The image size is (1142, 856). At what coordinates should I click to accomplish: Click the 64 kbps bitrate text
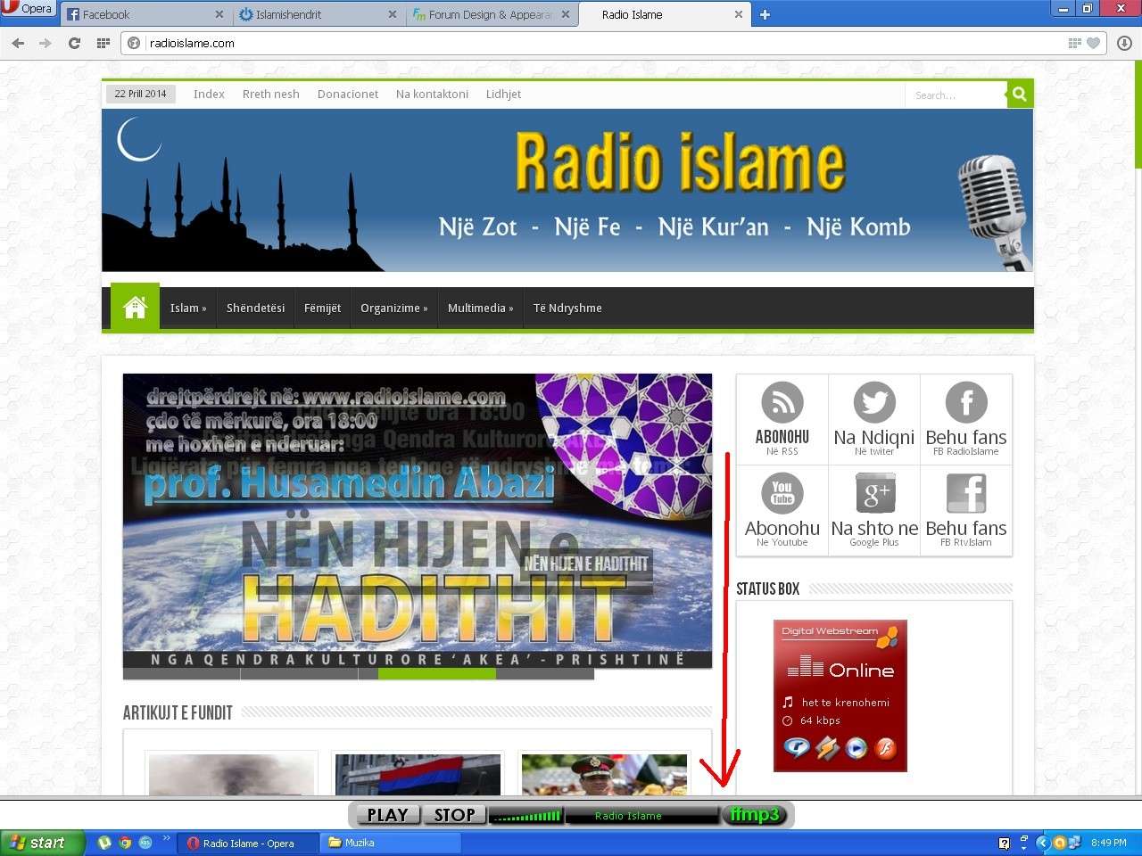coord(820,720)
